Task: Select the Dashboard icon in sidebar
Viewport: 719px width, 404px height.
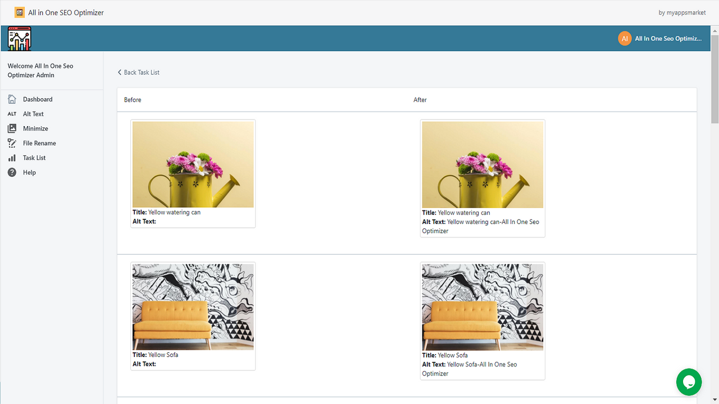Action: pos(12,99)
